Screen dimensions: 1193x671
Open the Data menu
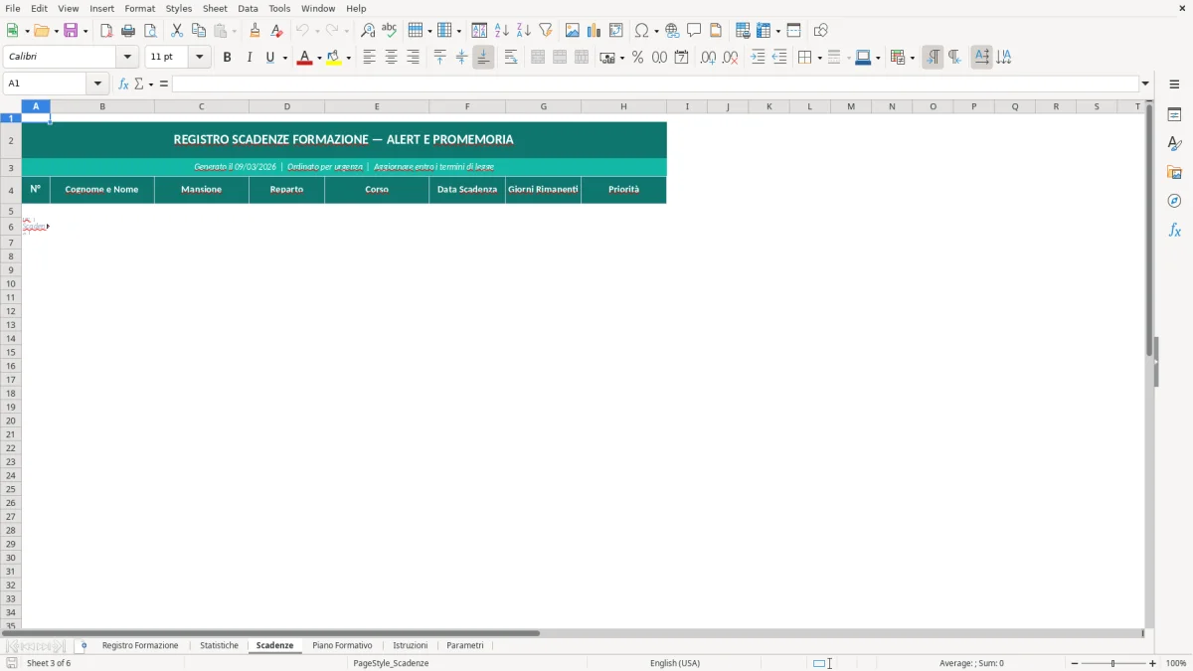pyautogui.click(x=248, y=8)
